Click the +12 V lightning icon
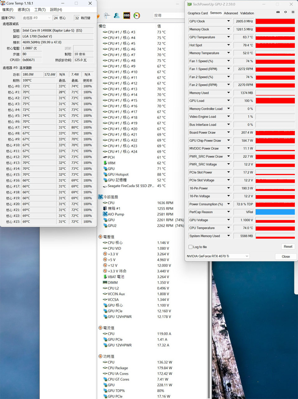Image resolution: width=298 pixels, height=399 pixels. (105, 265)
